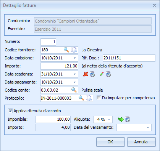Confirm invoice with OK button
This screenshot has width=160, height=151.
coord(110,142)
